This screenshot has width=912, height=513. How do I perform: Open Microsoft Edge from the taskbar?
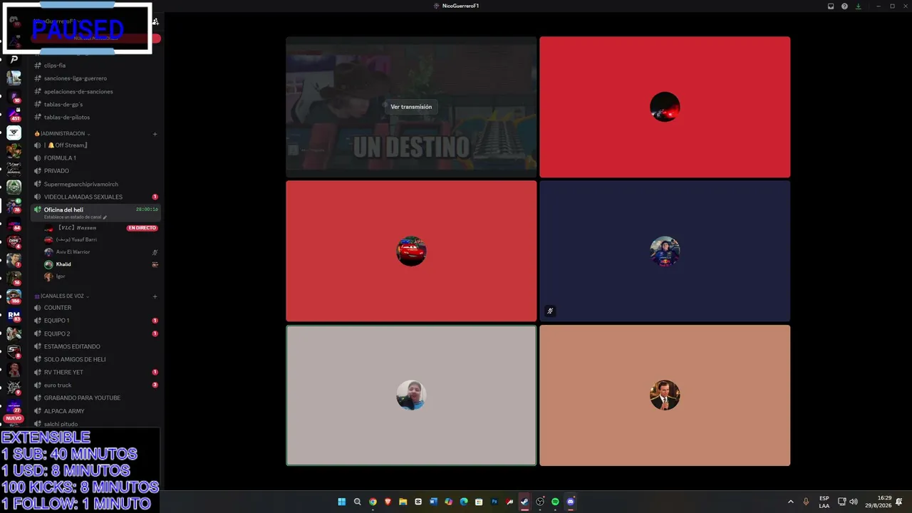[464, 502]
